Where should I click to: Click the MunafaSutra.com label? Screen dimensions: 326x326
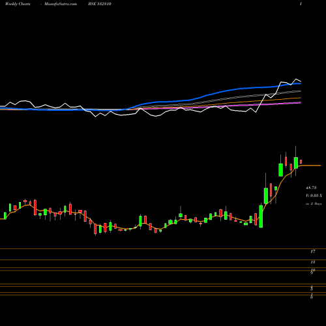tap(61, 4)
